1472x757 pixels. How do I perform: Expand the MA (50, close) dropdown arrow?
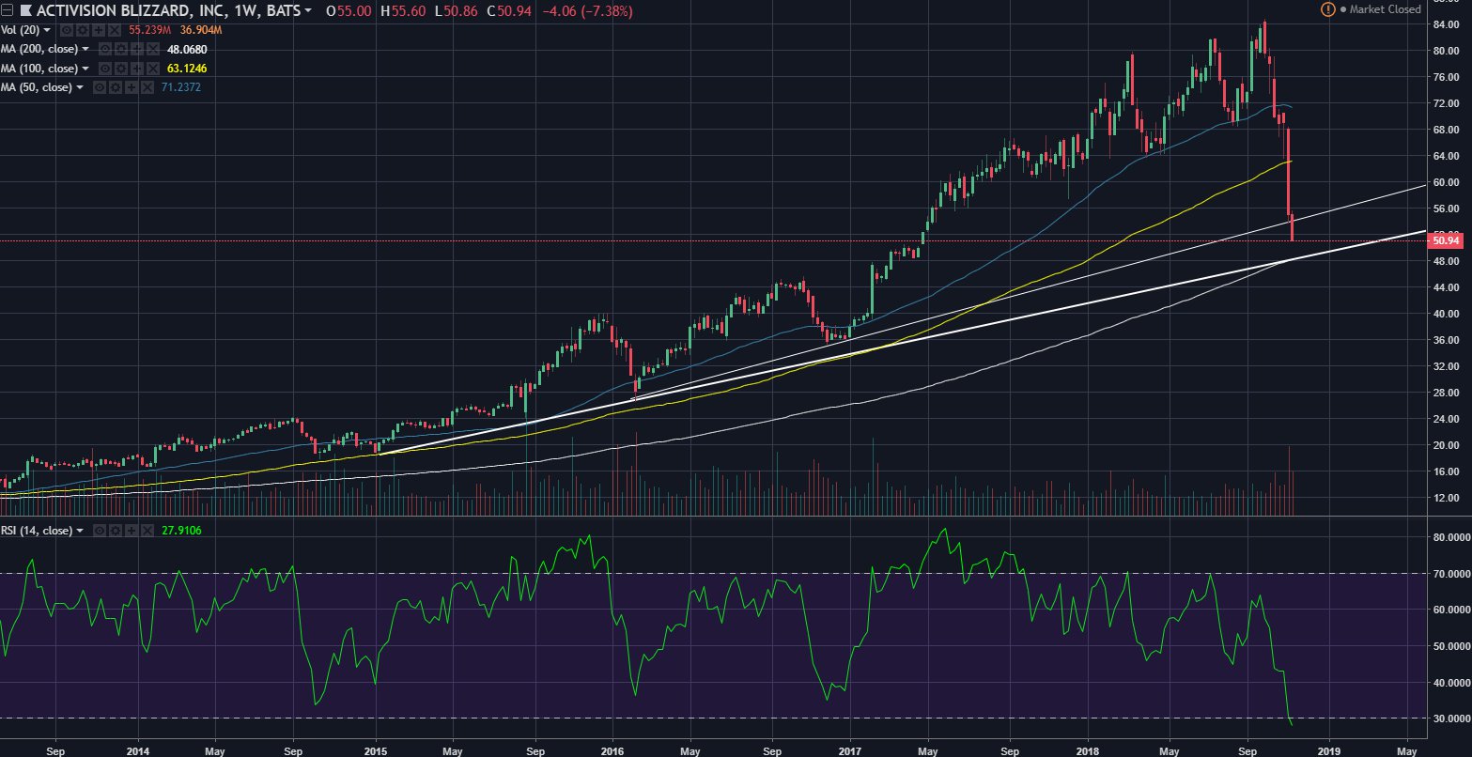(80, 87)
